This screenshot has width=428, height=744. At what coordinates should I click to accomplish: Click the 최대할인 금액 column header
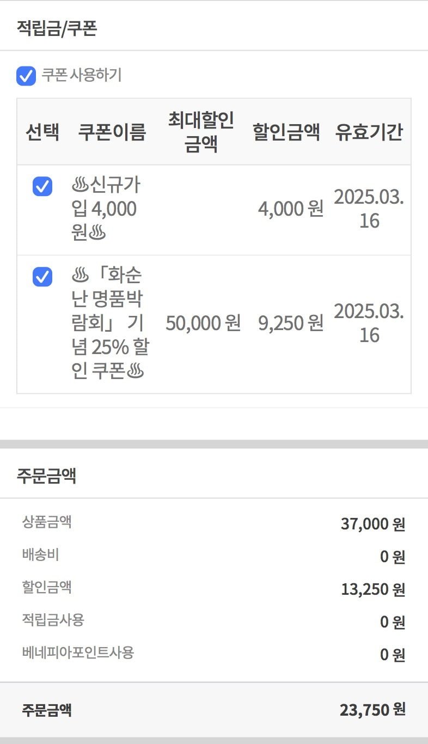coord(201,132)
